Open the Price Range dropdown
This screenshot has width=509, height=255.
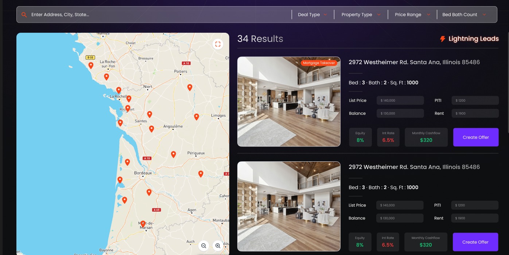point(412,15)
